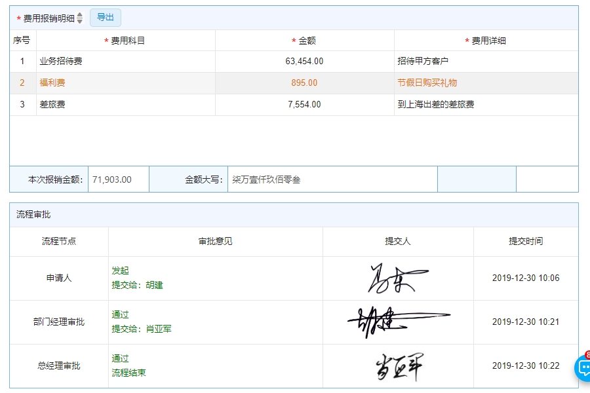Select the 金额 column header
Image resolution: width=590 pixels, height=393 pixels.
pyautogui.click(x=304, y=41)
